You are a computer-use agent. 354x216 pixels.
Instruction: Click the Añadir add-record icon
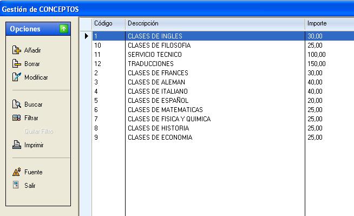16,50
